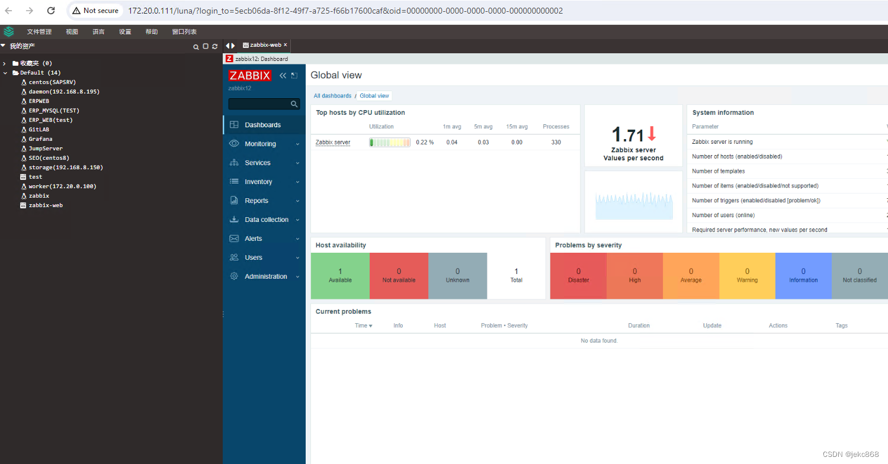Screen dimensions: 888x464
Task: Open the 设置 menu
Action: click(125, 32)
